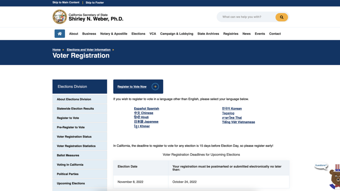Click the Voter Registration page heading

[81, 56]
